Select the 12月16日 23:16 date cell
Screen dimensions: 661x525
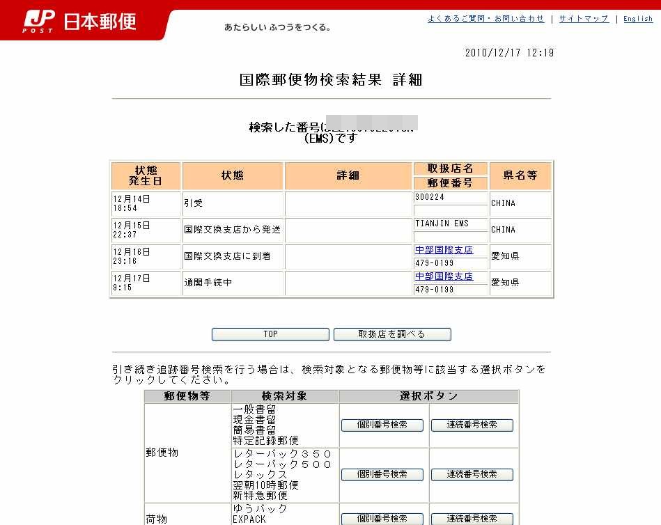pos(146,257)
